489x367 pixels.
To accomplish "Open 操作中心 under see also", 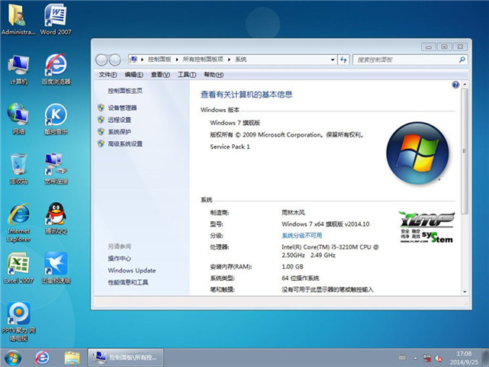I will click(x=120, y=259).
